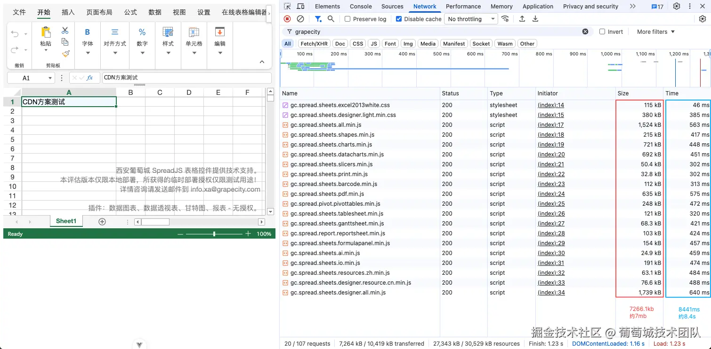Image resolution: width=711 pixels, height=349 pixels.
Task: Click the redo arrow icon
Action: [15, 49]
